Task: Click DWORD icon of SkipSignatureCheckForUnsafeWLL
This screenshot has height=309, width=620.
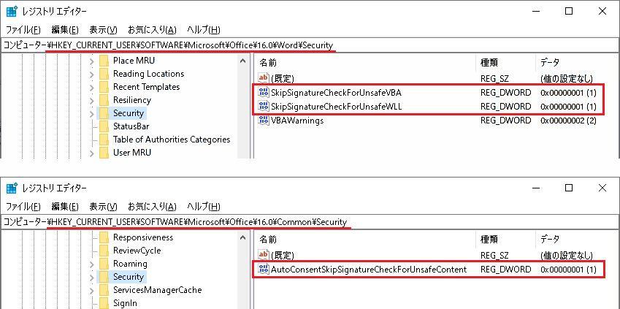Action: pos(263,106)
